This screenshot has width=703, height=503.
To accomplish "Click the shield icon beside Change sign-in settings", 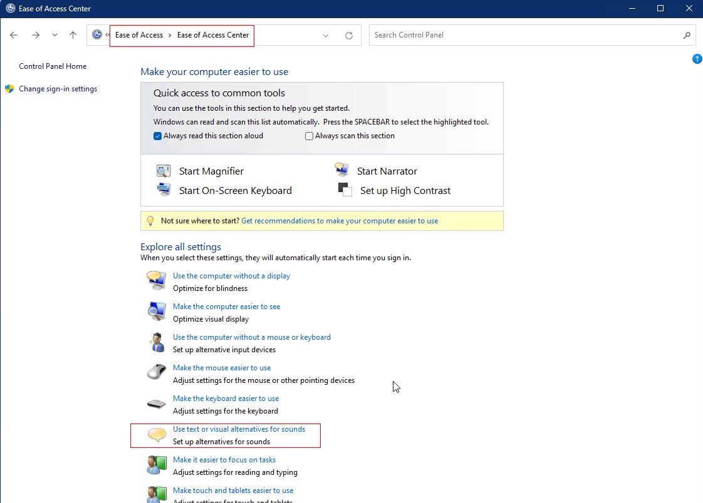I will [x=9, y=89].
